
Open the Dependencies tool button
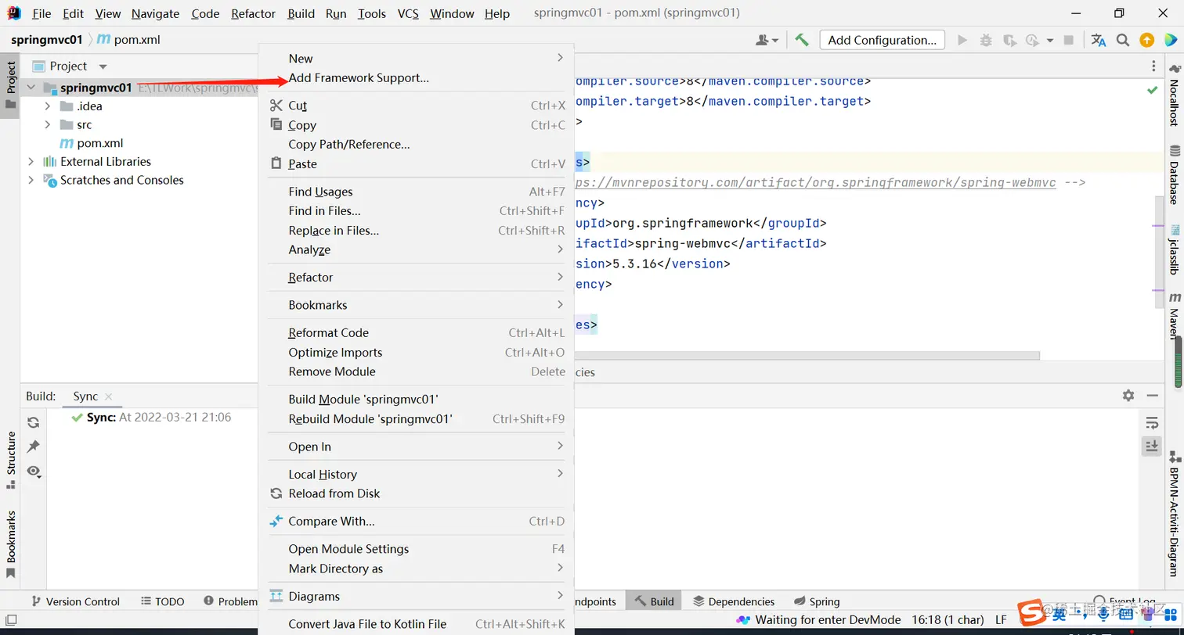pyautogui.click(x=734, y=601)
